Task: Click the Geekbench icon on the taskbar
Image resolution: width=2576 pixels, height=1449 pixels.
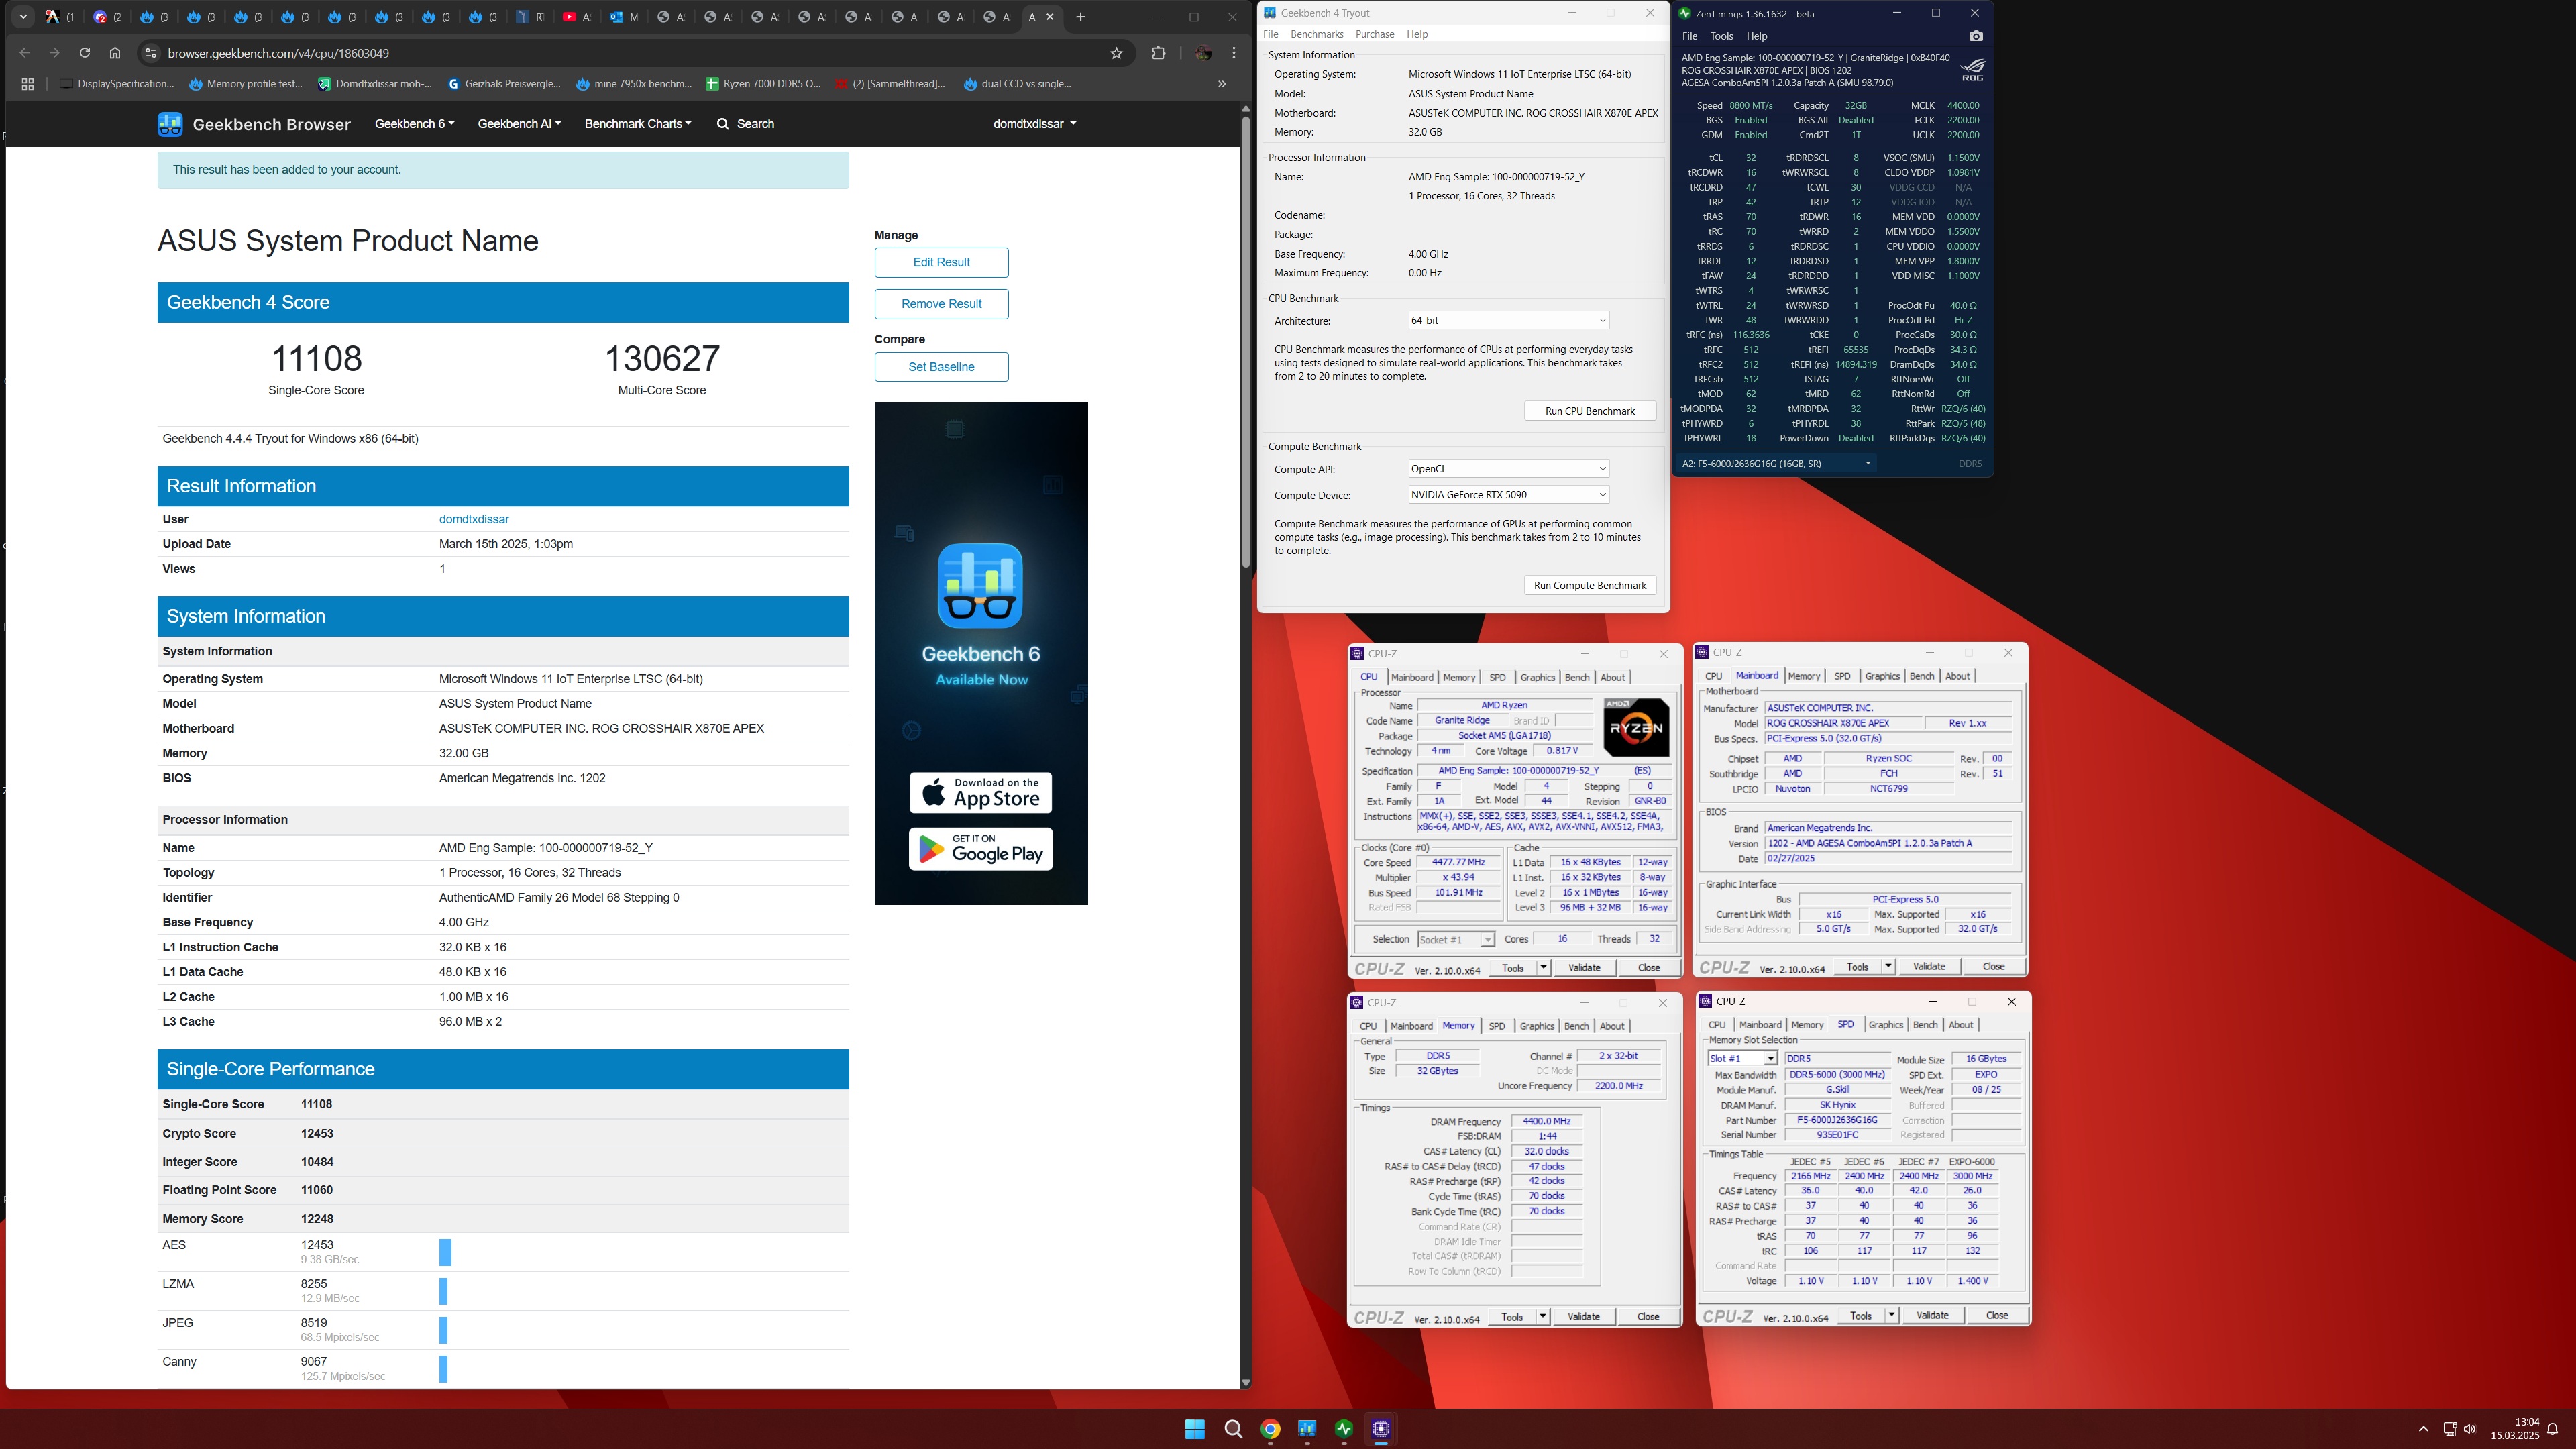Action: tap(1306, 1429)
